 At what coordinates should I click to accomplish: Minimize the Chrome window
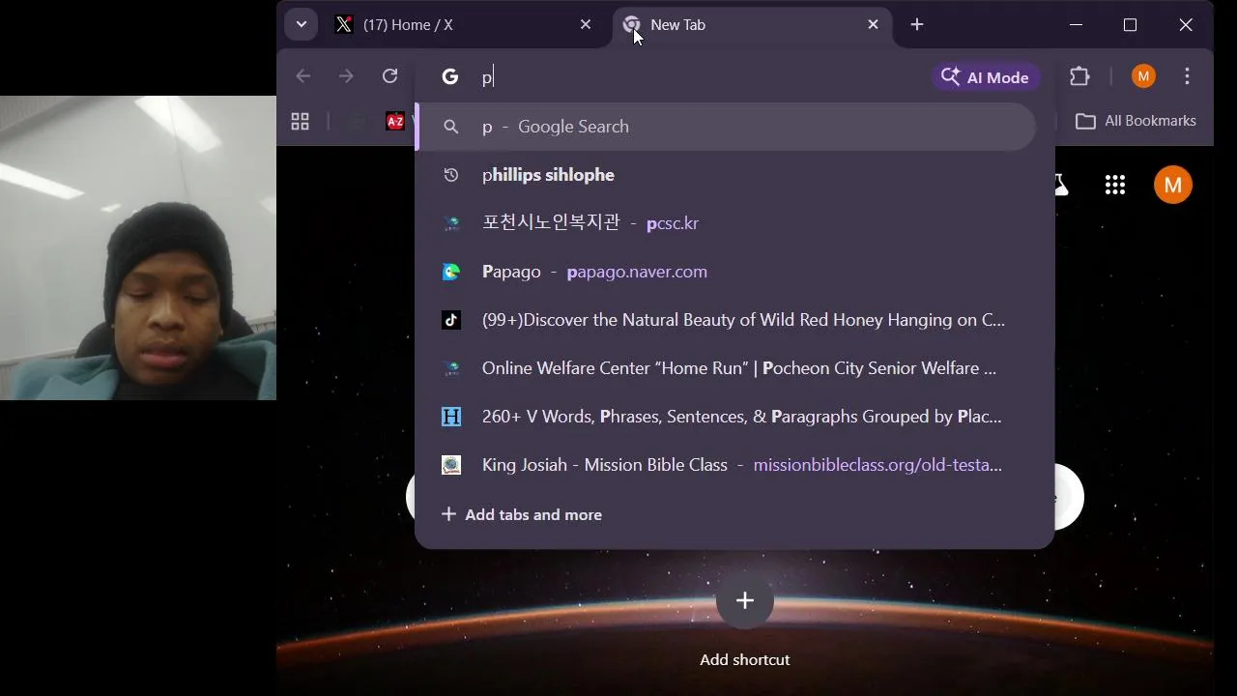point(1076,25)
